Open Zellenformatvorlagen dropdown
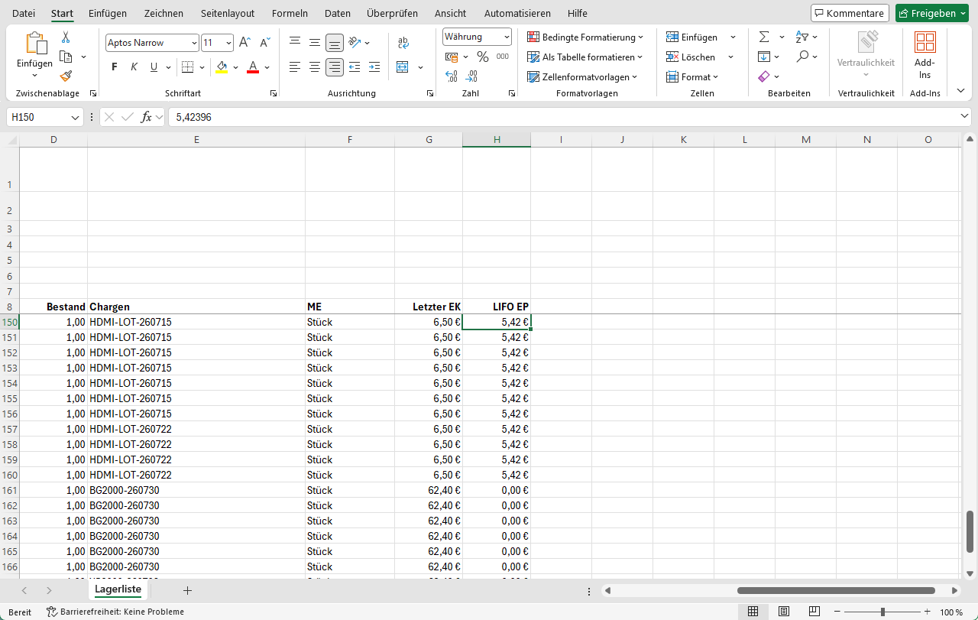The width and height of the screenshot is (978, 620). (583, 77)
